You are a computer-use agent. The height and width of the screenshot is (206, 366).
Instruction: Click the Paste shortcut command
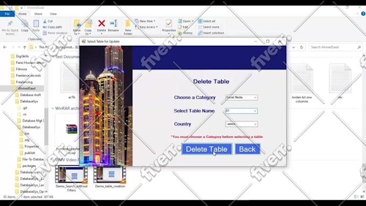(55, 33)
